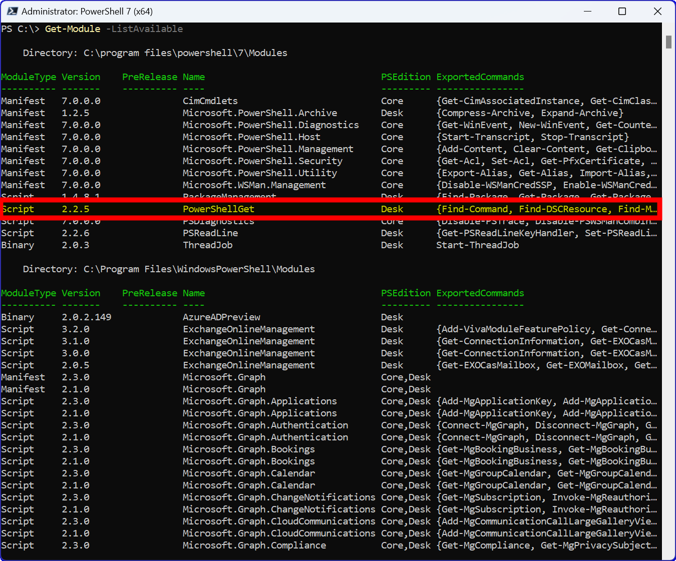Click the 'Microsoft.WSMan.Management' module name
676x561 pixels.
pyautogui.click(x=254, y=185)
